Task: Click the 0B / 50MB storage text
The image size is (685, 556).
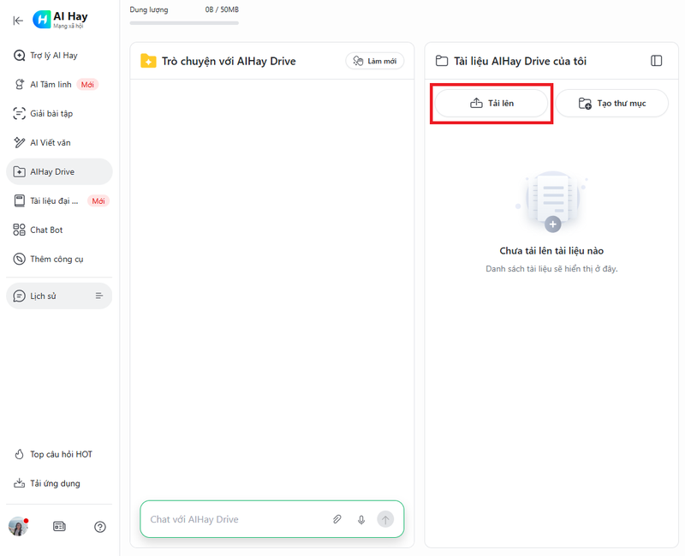Action: [x=222, y=9]
